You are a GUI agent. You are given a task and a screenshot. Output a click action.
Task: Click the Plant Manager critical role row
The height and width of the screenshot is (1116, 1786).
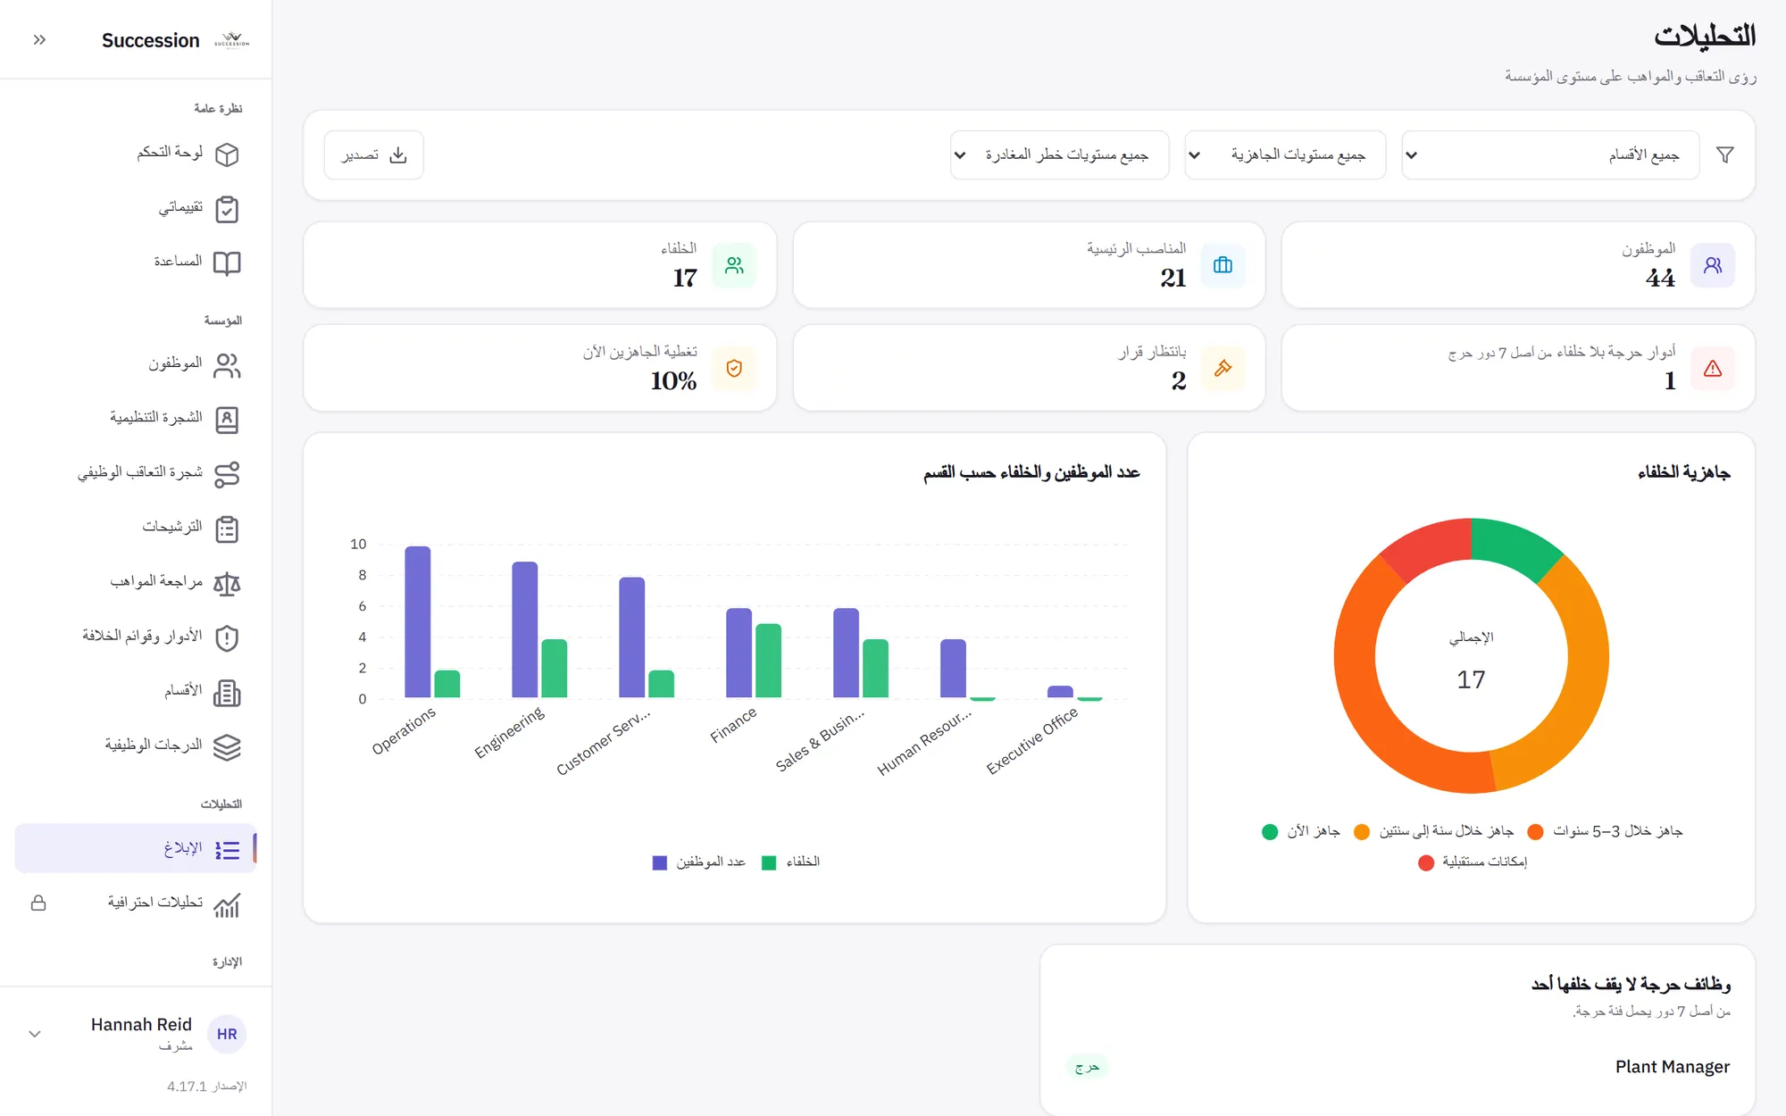click(1398, 1067)
